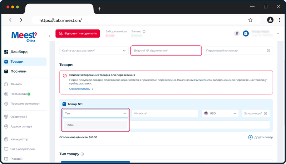Go back in browser
This screenshot has height=164, width=286.
tap(10, 20)
